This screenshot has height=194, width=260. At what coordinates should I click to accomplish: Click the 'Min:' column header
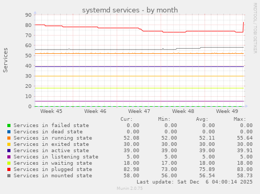click(x=164, y=119)
